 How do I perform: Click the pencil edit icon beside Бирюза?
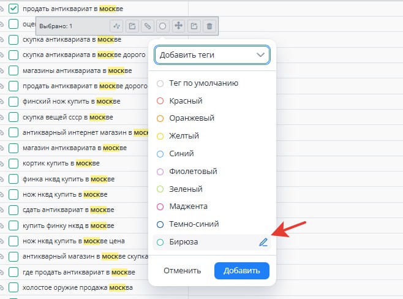(x=263, y=243)
